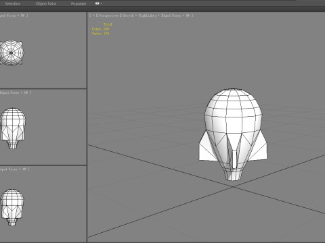325x243 pixels.
Task: Open the [+] general viewport menu of Perspective
Action: 93,16
